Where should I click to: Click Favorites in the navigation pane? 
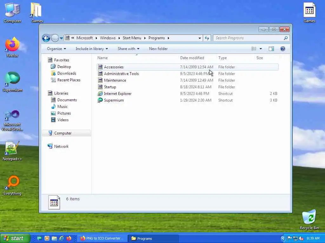coord(62,60)
